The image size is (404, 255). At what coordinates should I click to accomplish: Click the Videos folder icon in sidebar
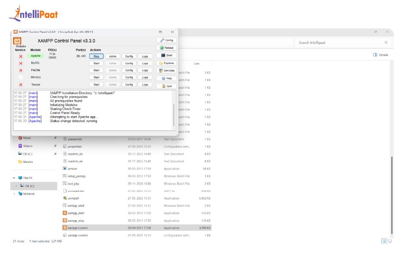pos(20,146)
